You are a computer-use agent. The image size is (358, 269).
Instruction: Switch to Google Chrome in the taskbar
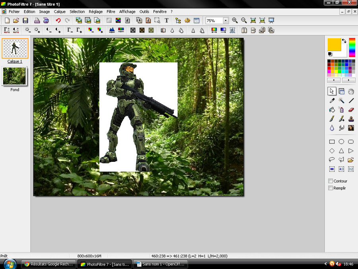tap(49, 264)
